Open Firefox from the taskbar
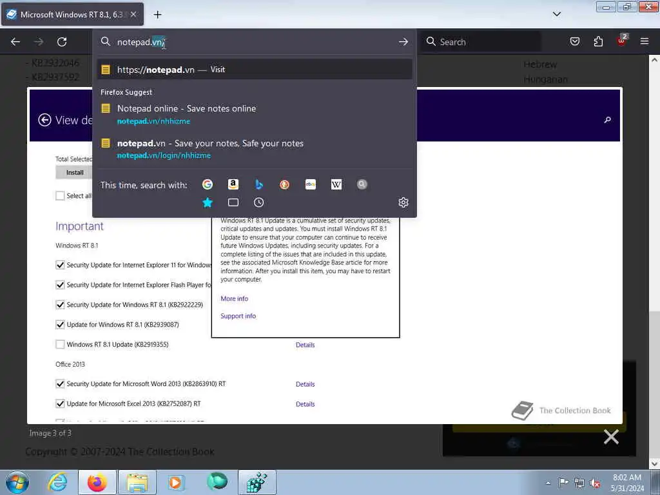660x495 pixels. (x=97, y=482)
